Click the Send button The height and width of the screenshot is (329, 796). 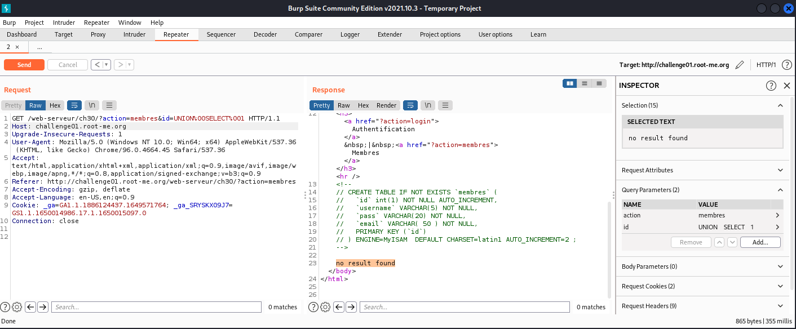tap(24, 65)
